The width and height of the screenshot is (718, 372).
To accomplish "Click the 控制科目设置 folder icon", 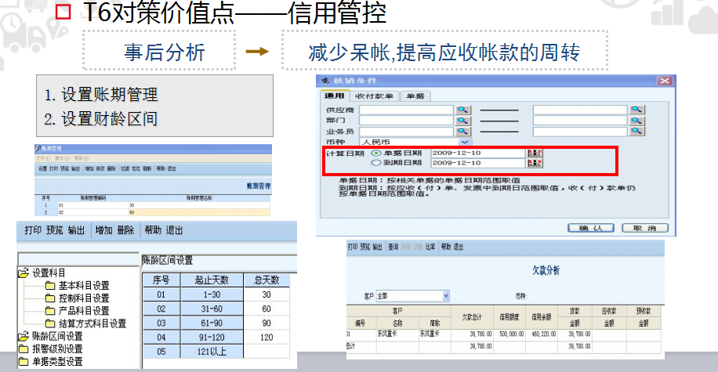I will 50,298.
